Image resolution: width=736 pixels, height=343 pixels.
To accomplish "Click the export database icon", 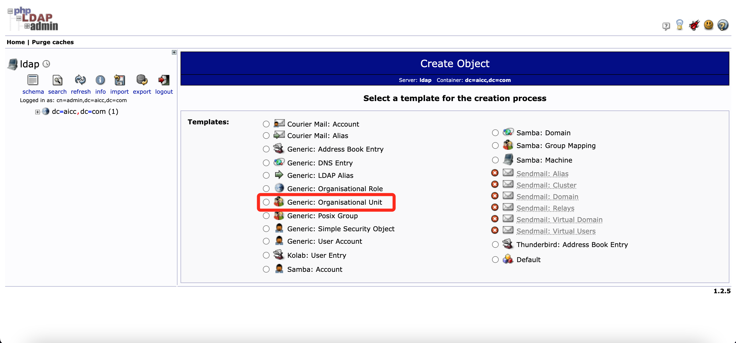I will tap(142, 80).
